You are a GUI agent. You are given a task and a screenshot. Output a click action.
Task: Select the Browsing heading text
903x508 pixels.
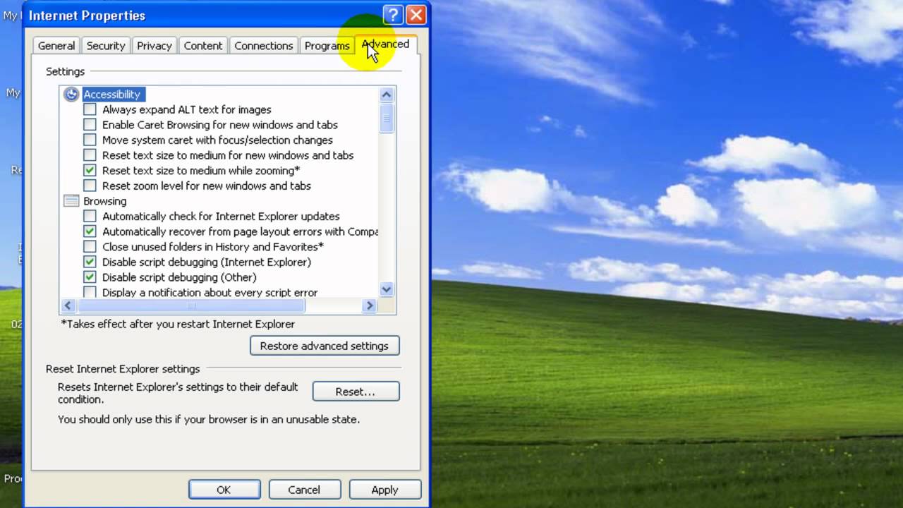(105, 201)
